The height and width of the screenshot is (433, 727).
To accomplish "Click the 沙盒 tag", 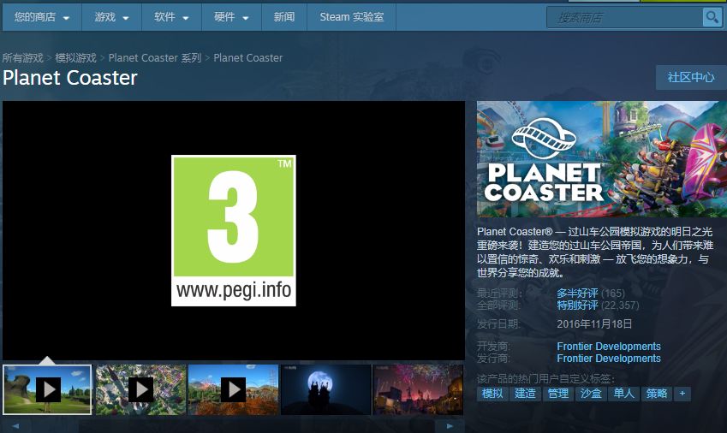I will coord(591,394).
